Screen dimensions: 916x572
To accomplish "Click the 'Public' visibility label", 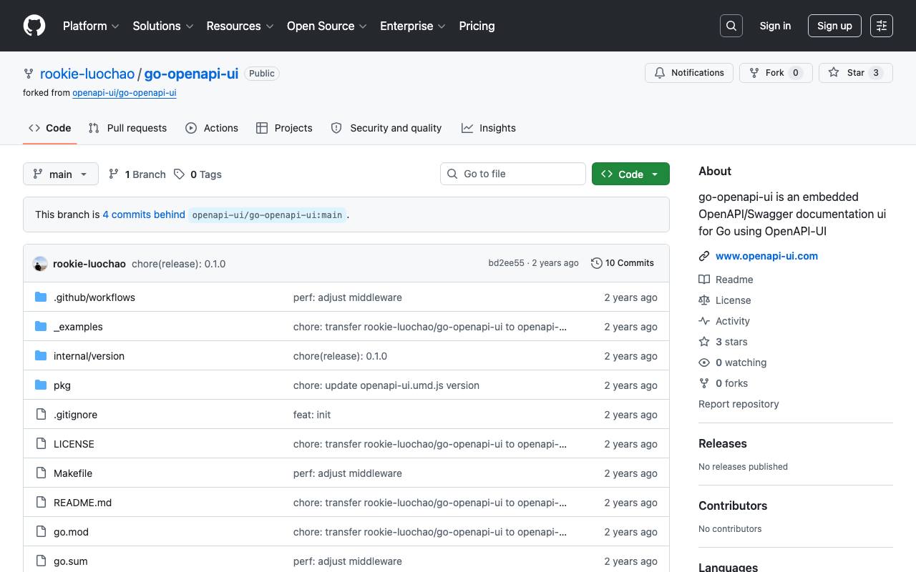I will tap(262, 74).
